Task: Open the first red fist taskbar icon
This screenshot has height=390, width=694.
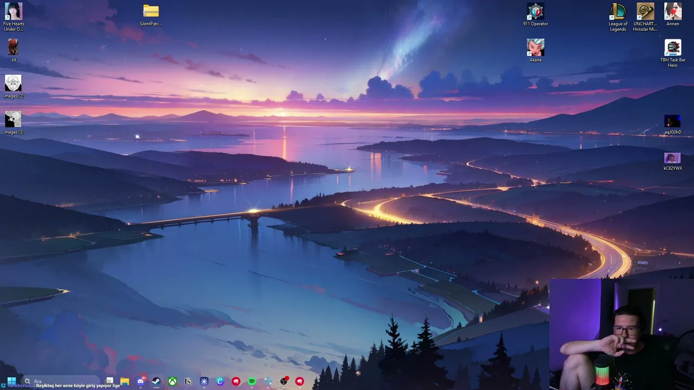Action: click(236, 381)
